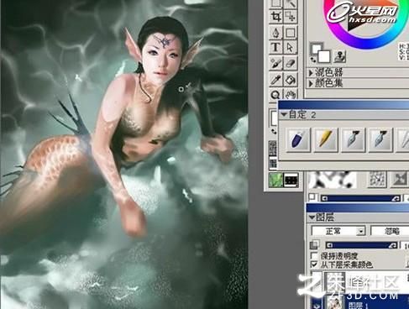Viewport: 409px width, 309px height.
Task: Select the Eyedropper (dropper) tool
Action: [x=276, y=80]
